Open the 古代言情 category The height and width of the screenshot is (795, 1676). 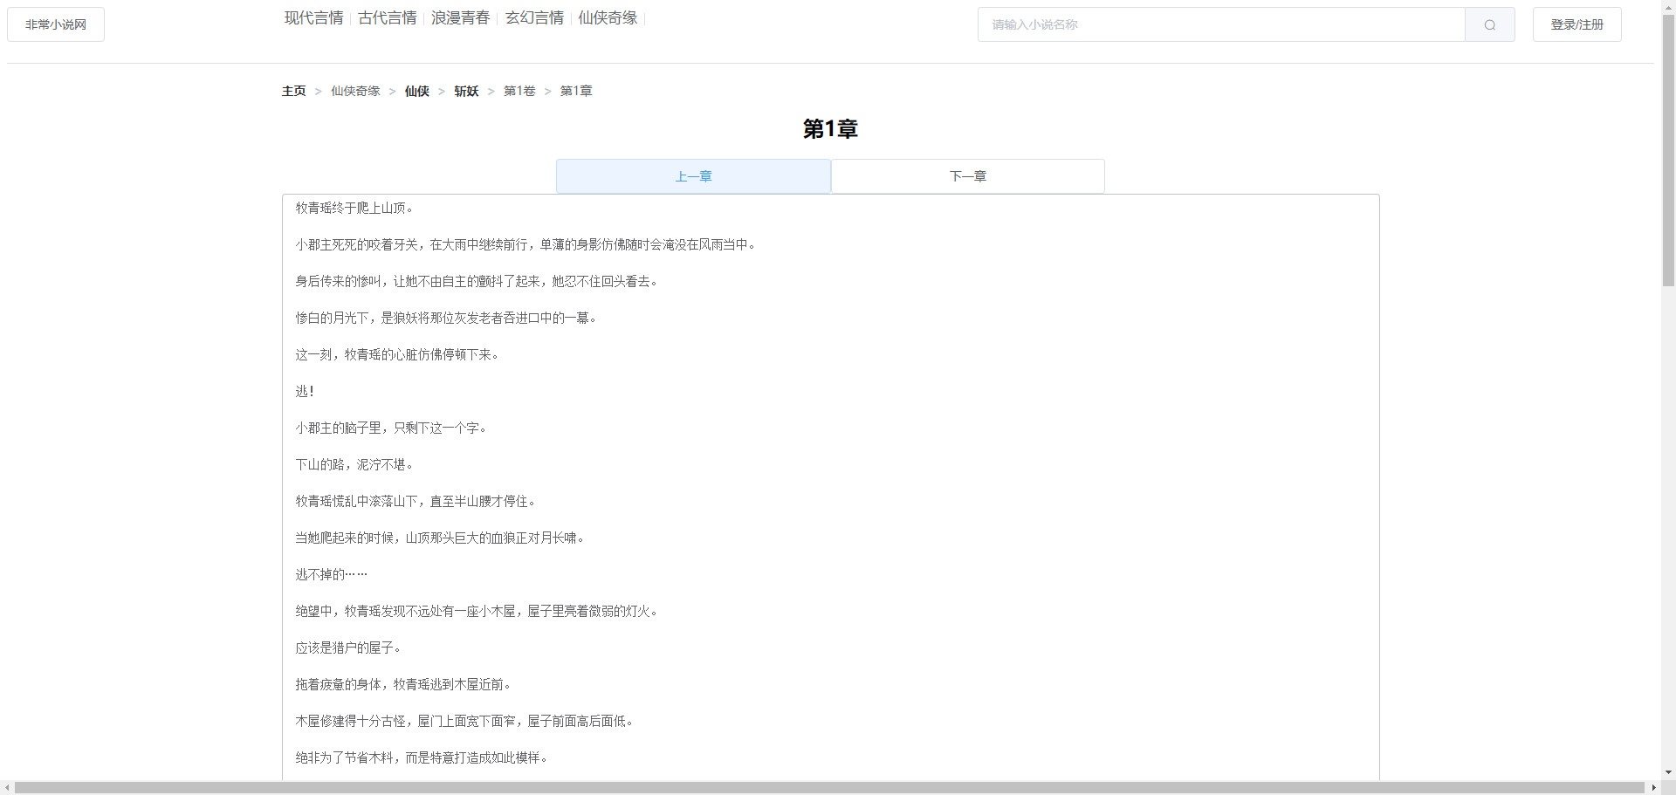388,17
